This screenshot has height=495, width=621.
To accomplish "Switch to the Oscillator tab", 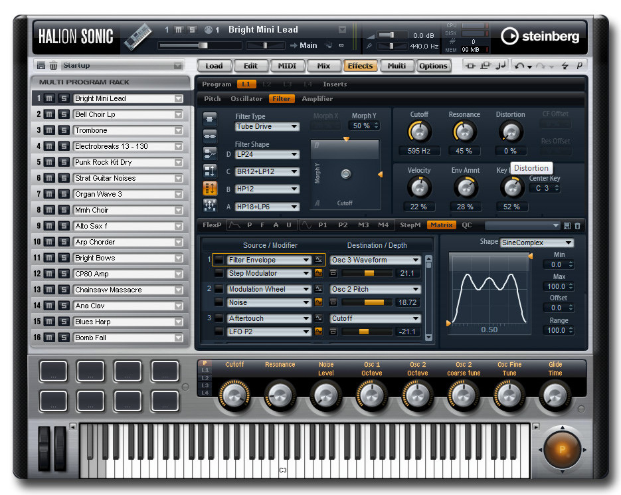I will click(246, 99).
